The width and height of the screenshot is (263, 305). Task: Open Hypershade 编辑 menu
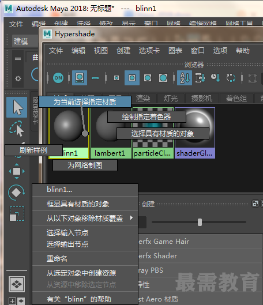78,51
